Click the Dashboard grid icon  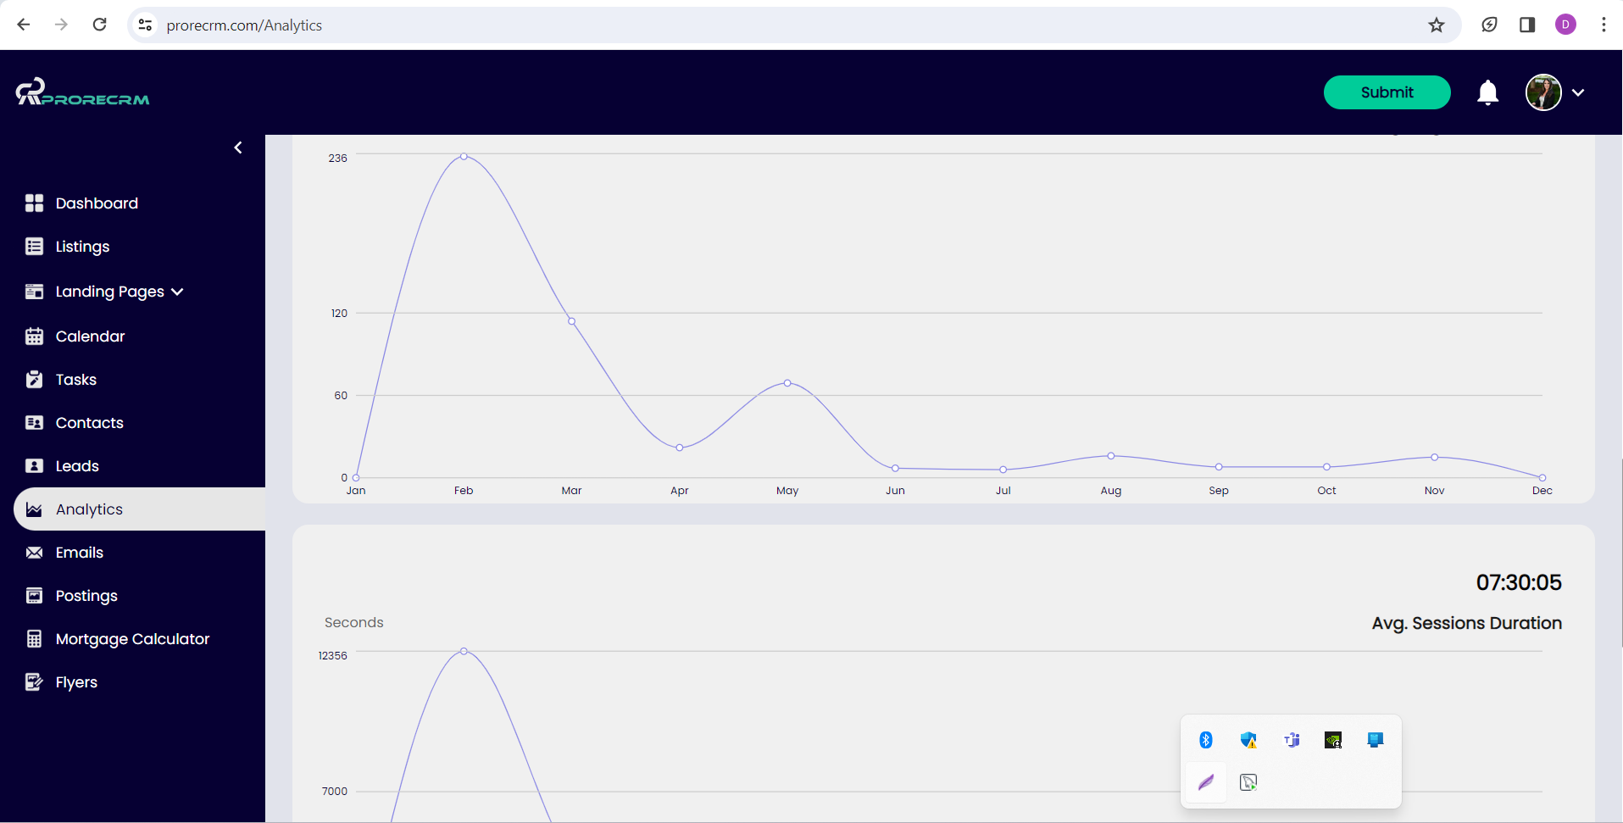(x=34, y=203)
